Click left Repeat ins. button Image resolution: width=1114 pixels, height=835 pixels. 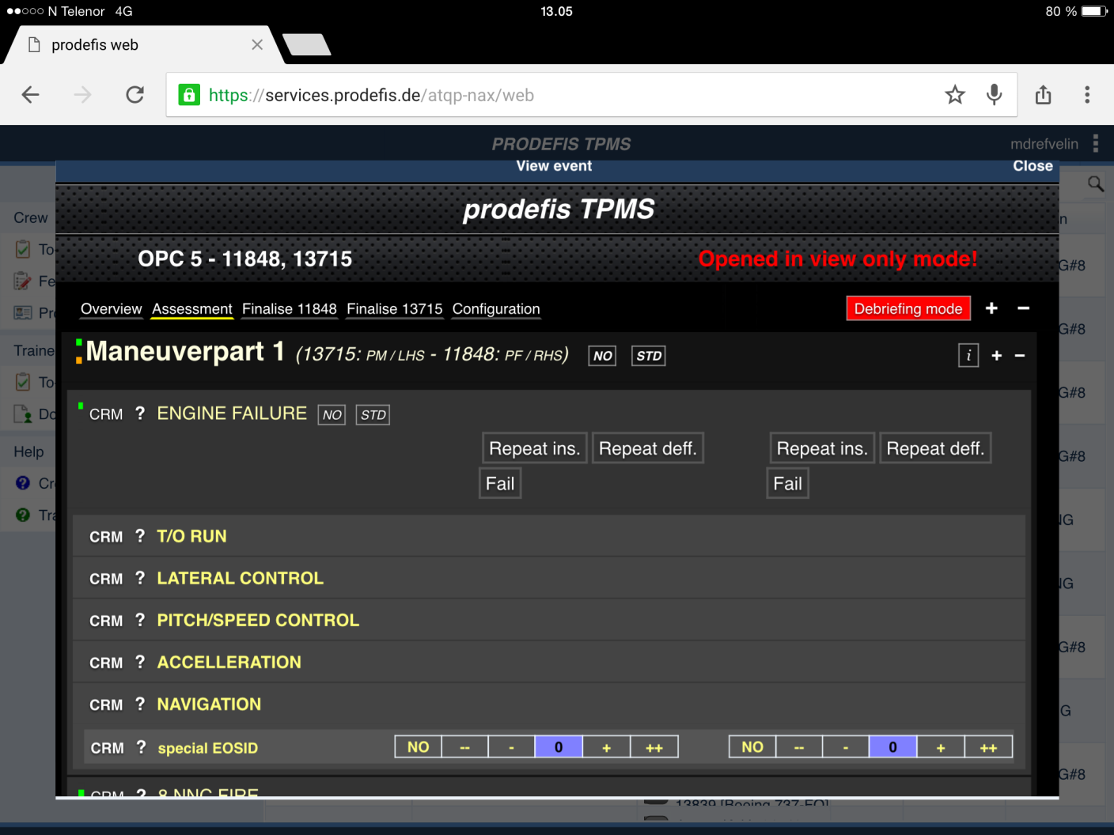point(535,448)
